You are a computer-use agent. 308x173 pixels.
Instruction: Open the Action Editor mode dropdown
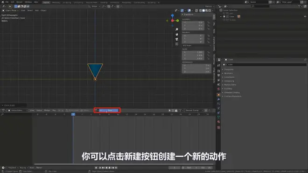click(x=18, y=111)
